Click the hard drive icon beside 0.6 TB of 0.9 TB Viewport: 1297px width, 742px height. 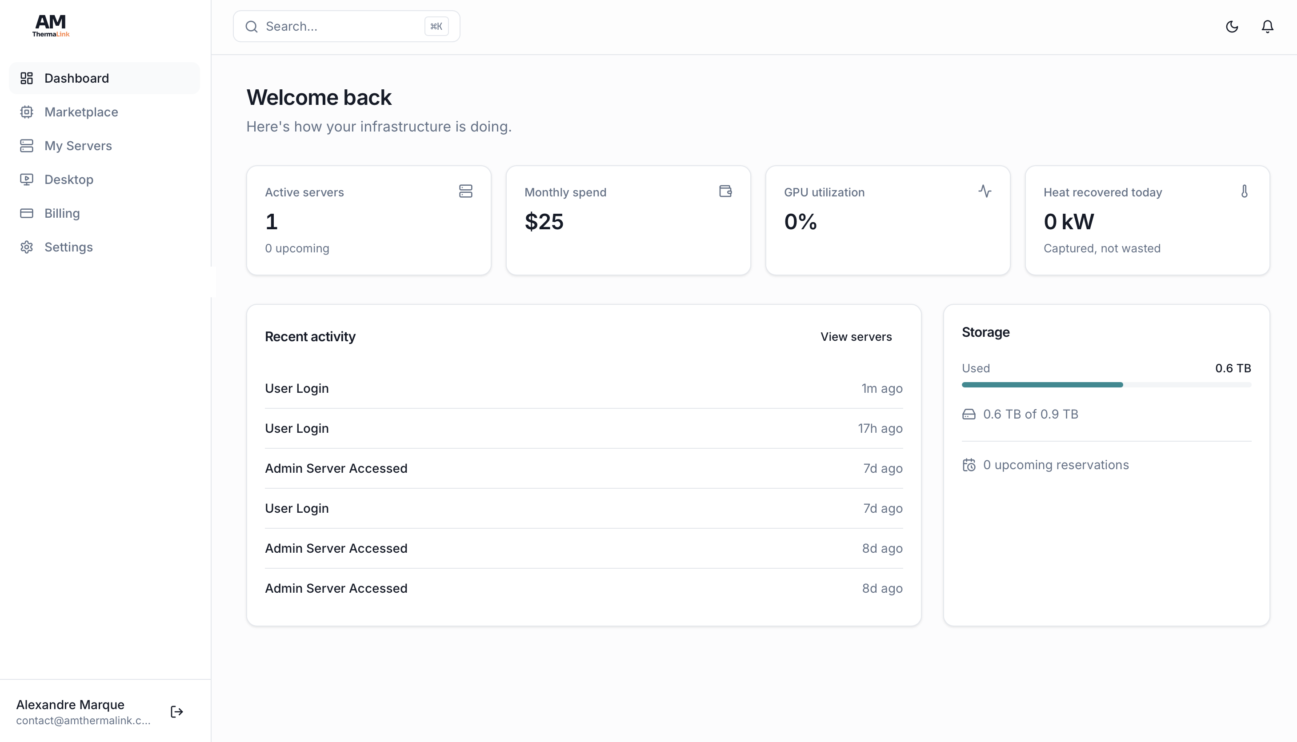[x=969, y=414]
